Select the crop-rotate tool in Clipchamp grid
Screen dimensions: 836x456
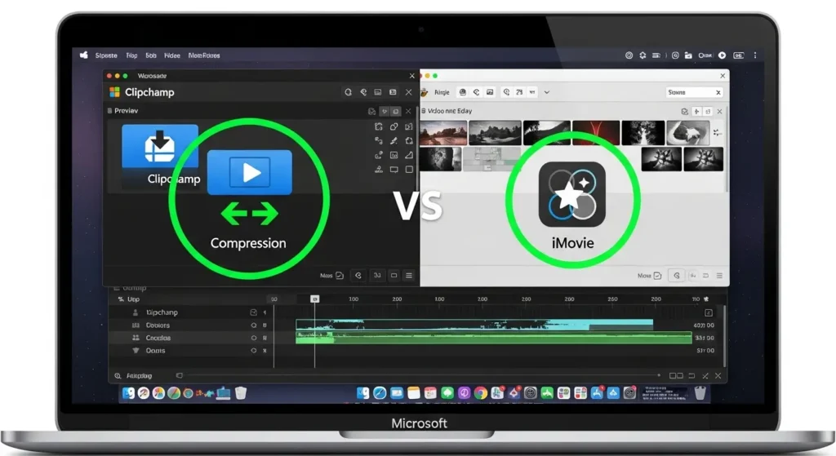tap(379, 126)
